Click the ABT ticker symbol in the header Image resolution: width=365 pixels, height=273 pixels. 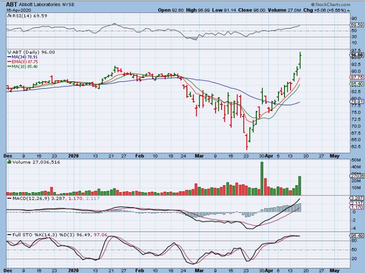click(12, 5)
